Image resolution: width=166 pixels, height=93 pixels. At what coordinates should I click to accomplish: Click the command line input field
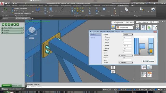96,87
